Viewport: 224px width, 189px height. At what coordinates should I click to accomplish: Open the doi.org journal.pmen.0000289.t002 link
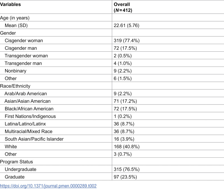click(x=48, y=186)
